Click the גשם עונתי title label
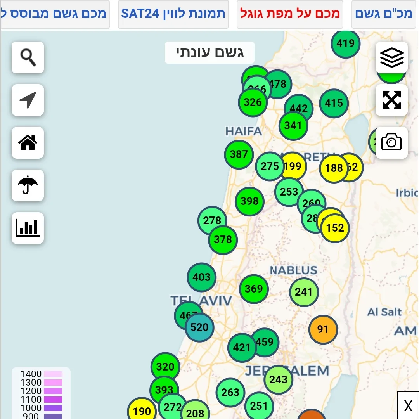Viewport: 419px width, 419px height. (209, 52)
